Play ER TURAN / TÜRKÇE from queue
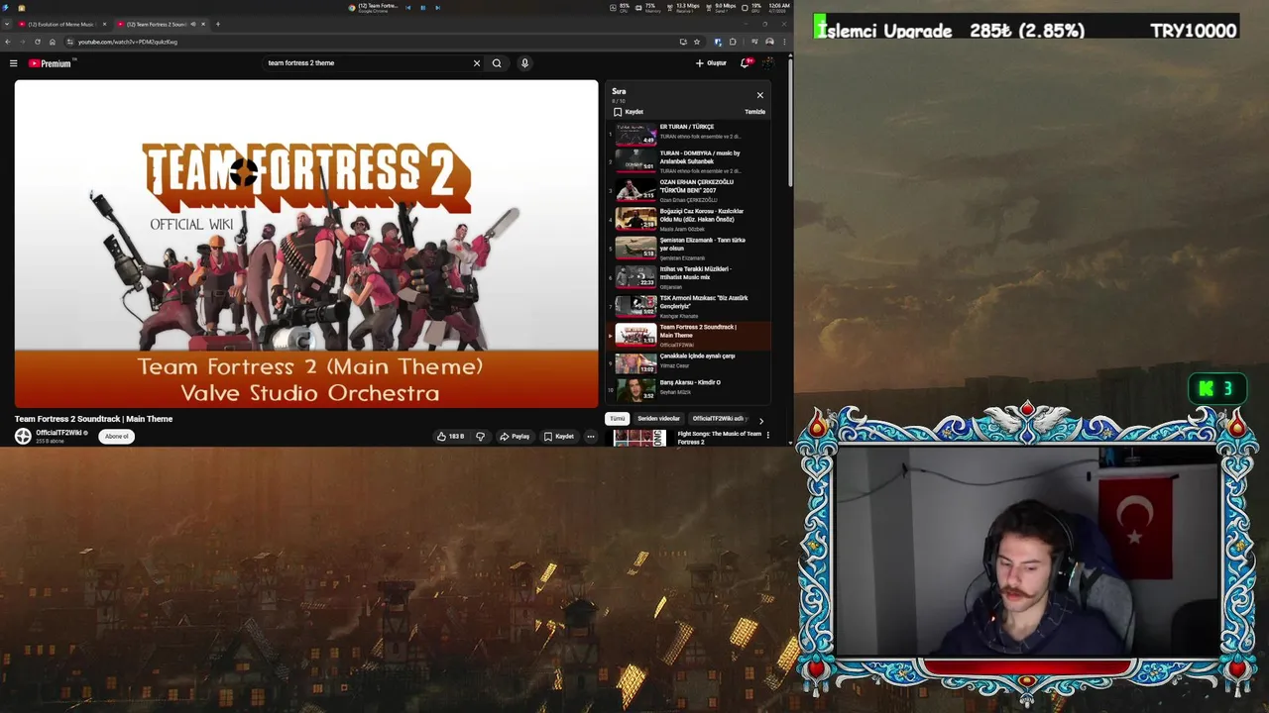Screen dimensions: 1269x713 [688, 132]
